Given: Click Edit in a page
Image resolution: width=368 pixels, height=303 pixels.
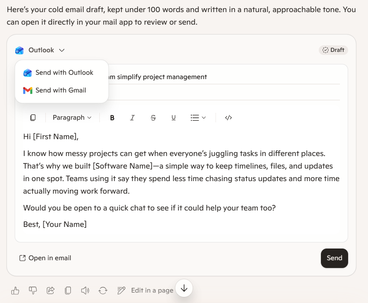Looking at the screenshot, I should coord(145,290).
